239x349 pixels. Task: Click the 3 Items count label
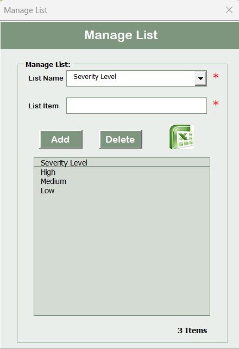click(x=192, y=330)
